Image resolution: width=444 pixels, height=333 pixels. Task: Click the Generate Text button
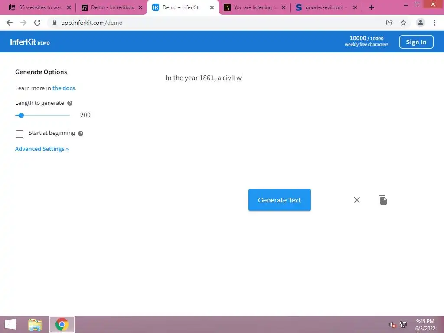tap(280, 200)
